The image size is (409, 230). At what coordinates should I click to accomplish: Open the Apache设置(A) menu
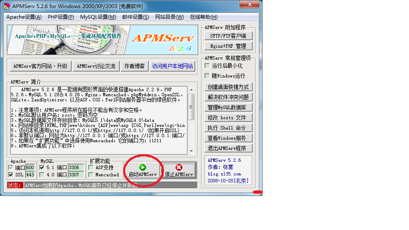pos(24,17)
